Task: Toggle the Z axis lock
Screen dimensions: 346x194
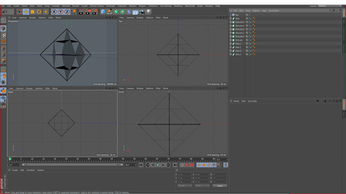Action: 67,12
